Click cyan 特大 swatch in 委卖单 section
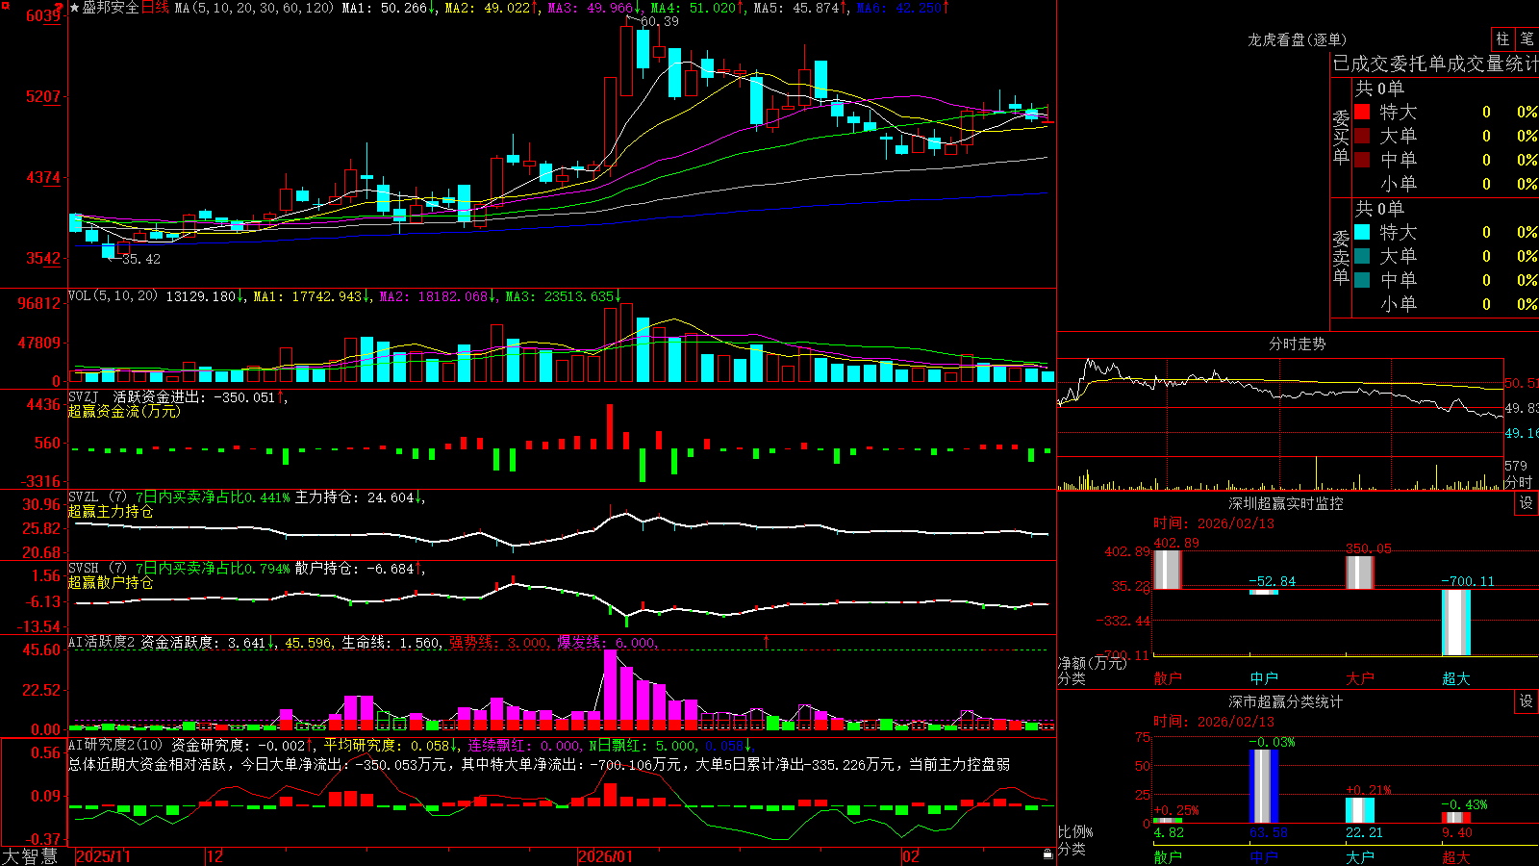The width and height of the screenshot is (1539, 866). (1362, 232)
